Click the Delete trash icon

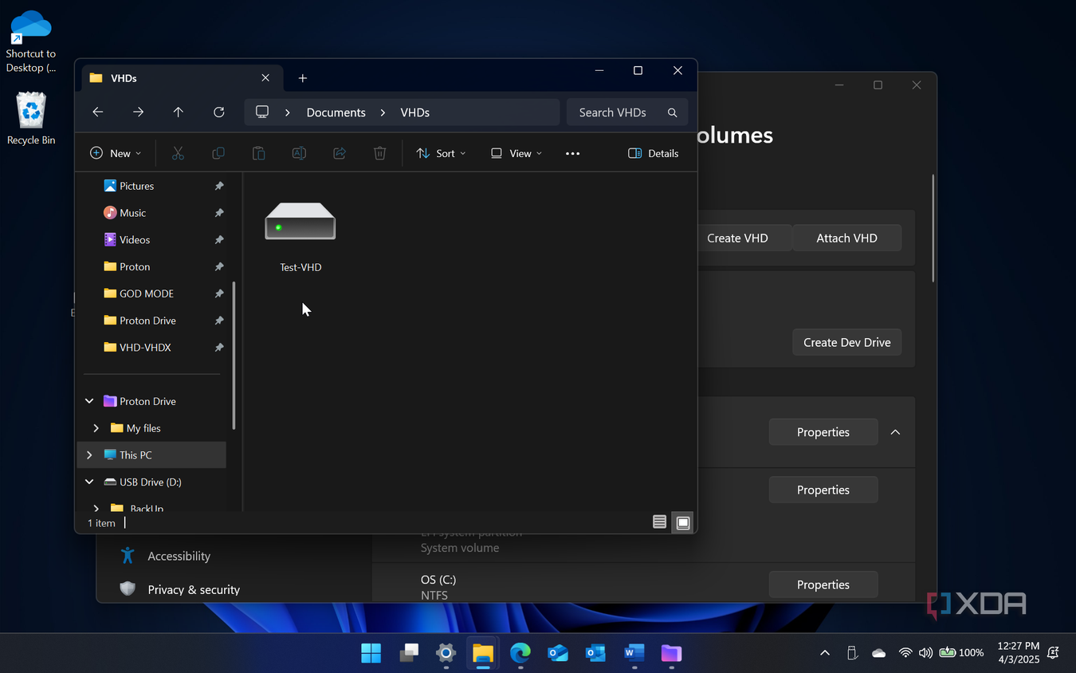pyautogui.click(x=380, y=153)
